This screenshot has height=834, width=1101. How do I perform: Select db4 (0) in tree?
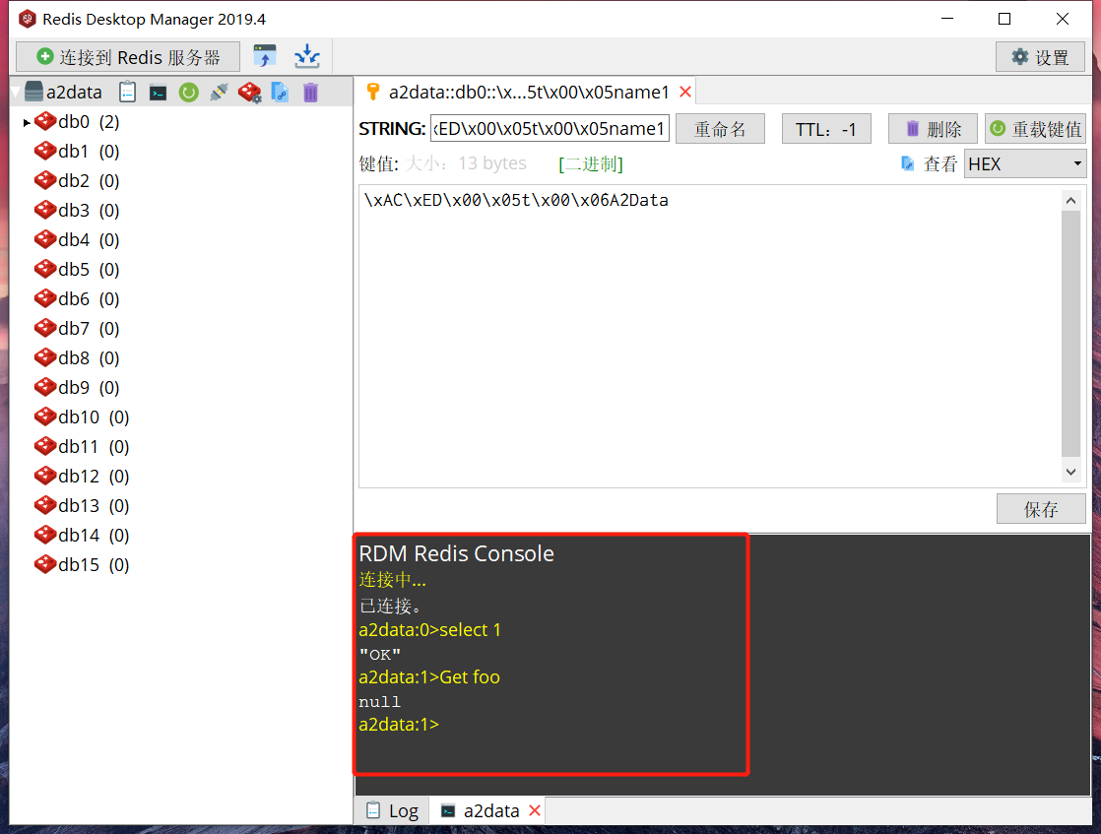coord(77,239)
